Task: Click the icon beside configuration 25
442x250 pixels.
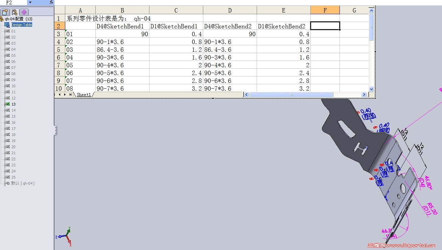Action: 7,177
